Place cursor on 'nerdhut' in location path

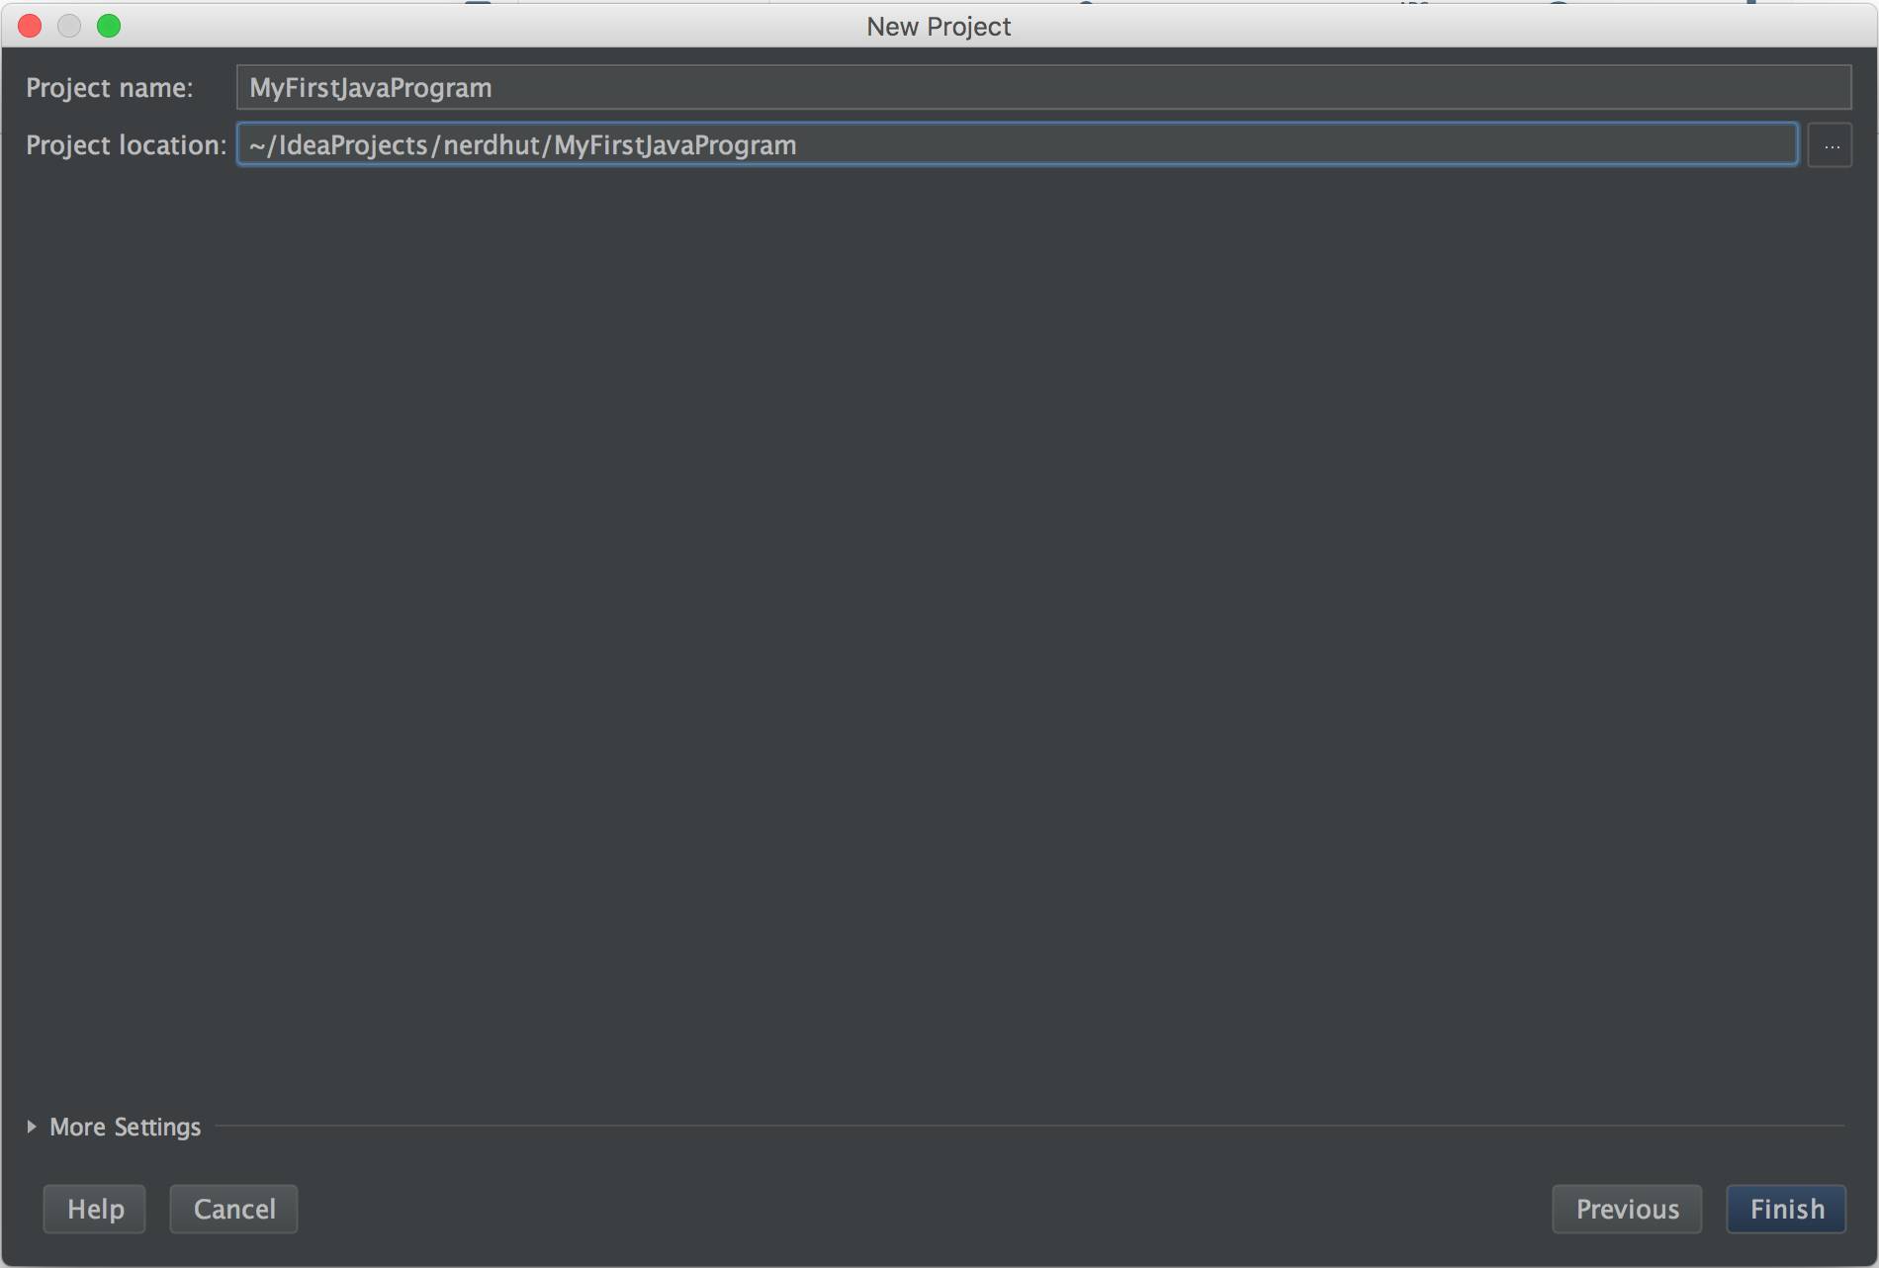pyautogui.click(x=491, y=145)
